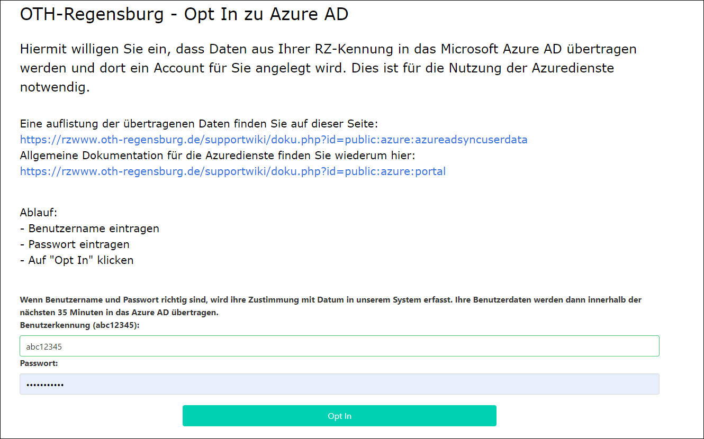Click the Benutzerkennung input field

339,346
